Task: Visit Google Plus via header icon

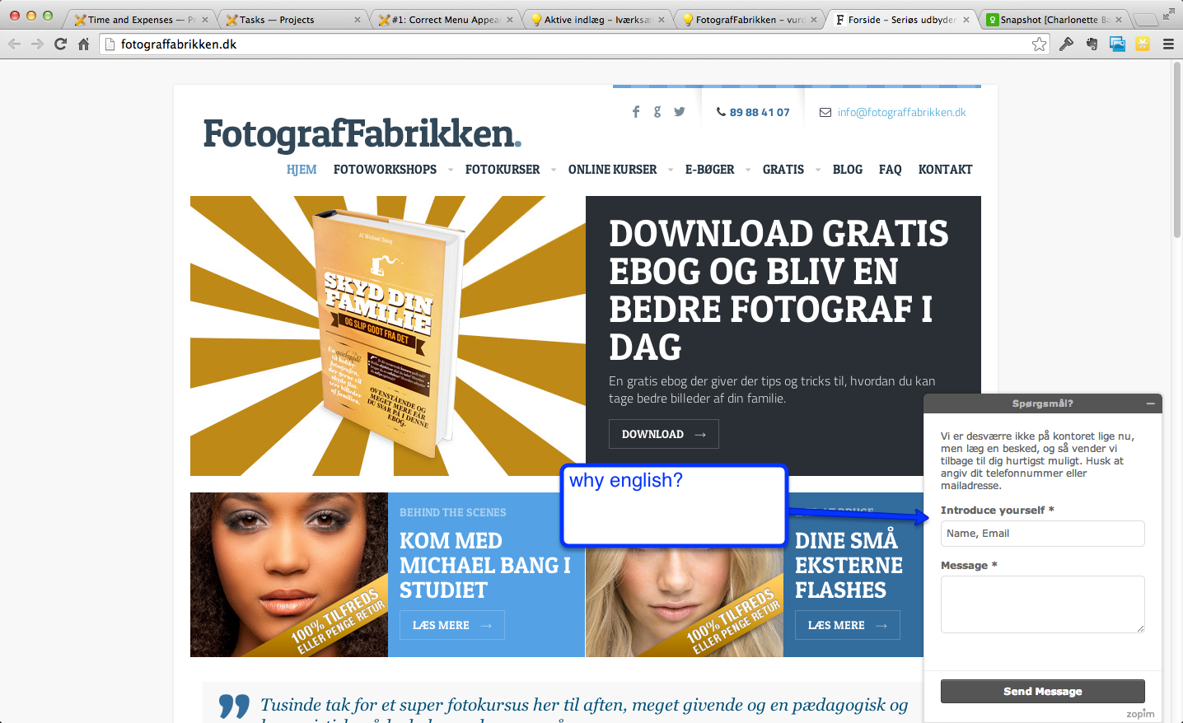Action: tap(657, 112)
